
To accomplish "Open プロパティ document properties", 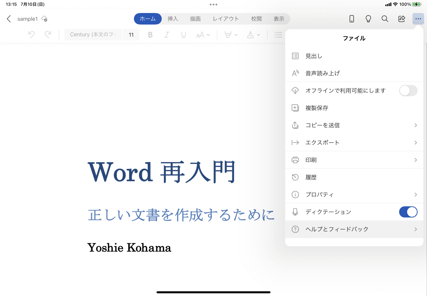I will pyautogui.click(x=354, y=195).
